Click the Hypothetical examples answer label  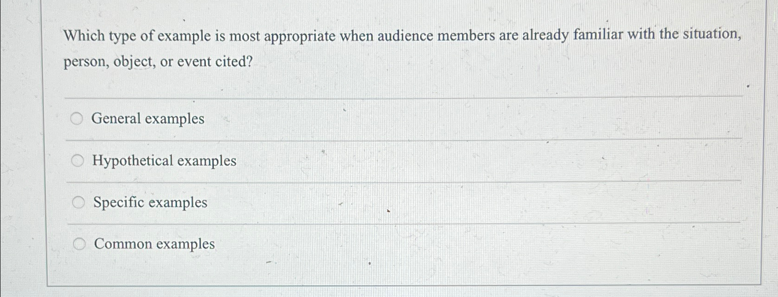164,161
